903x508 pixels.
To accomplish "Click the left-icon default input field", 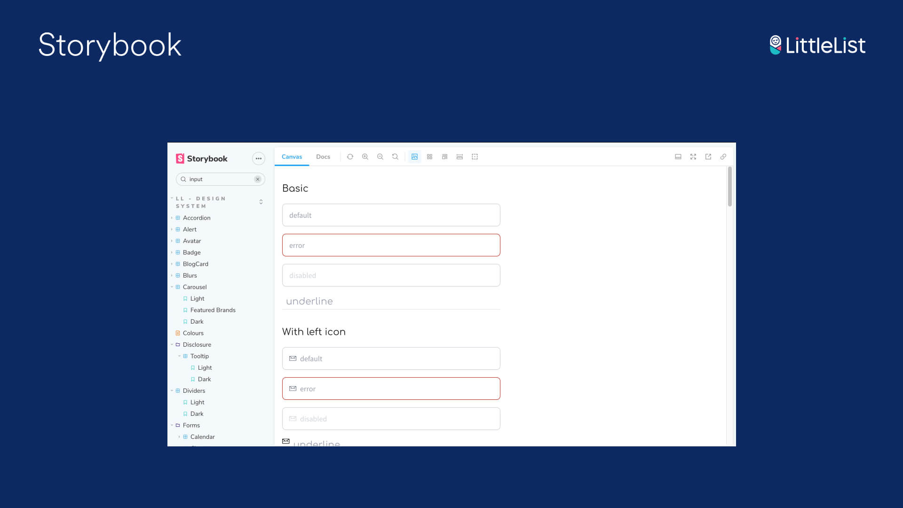I will [391, 358].
